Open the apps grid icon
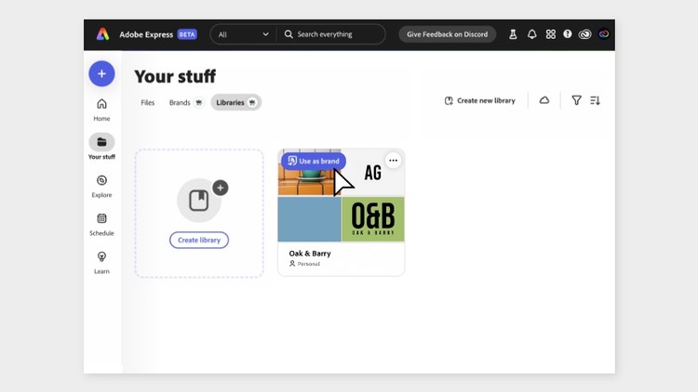This screenshot has height=392, width=698. tap(551, 34)
